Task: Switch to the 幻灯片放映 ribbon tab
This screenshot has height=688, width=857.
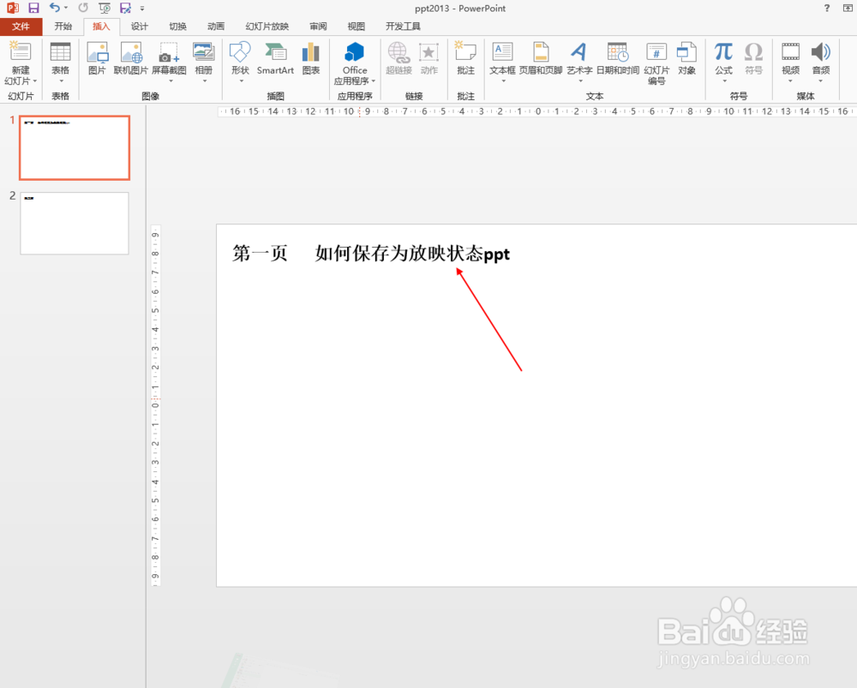Action: [266, 26]
